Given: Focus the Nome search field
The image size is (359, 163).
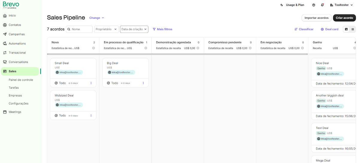Looking at the screenshot, I should pyautogui.click(x=79, y=29).
